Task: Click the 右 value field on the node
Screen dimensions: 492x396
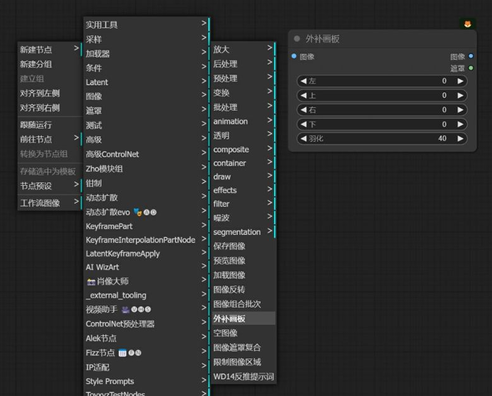Action: (x=382, y=110)
